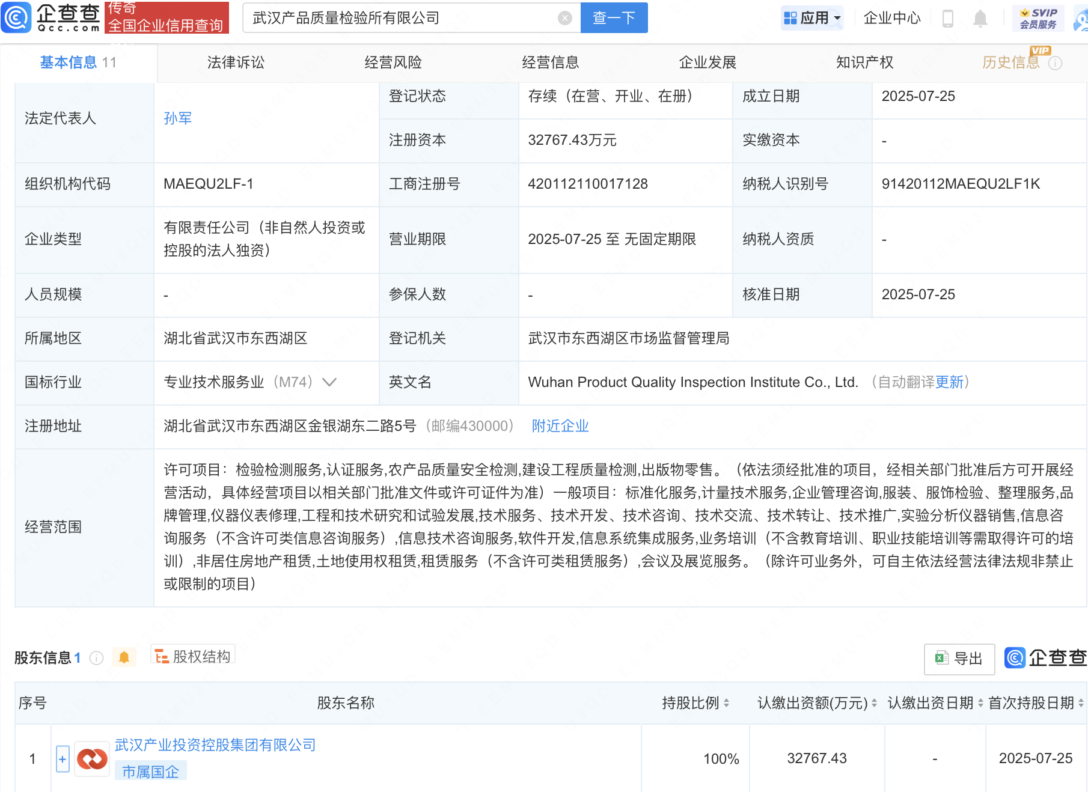Image resolution: width=1088 pixels, height=792 pixels.
Task: Open 企业中心 link
Action: tap(892, 18)
